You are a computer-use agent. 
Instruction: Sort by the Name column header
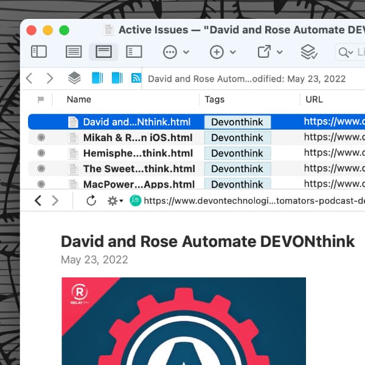(x=79, y=99)
